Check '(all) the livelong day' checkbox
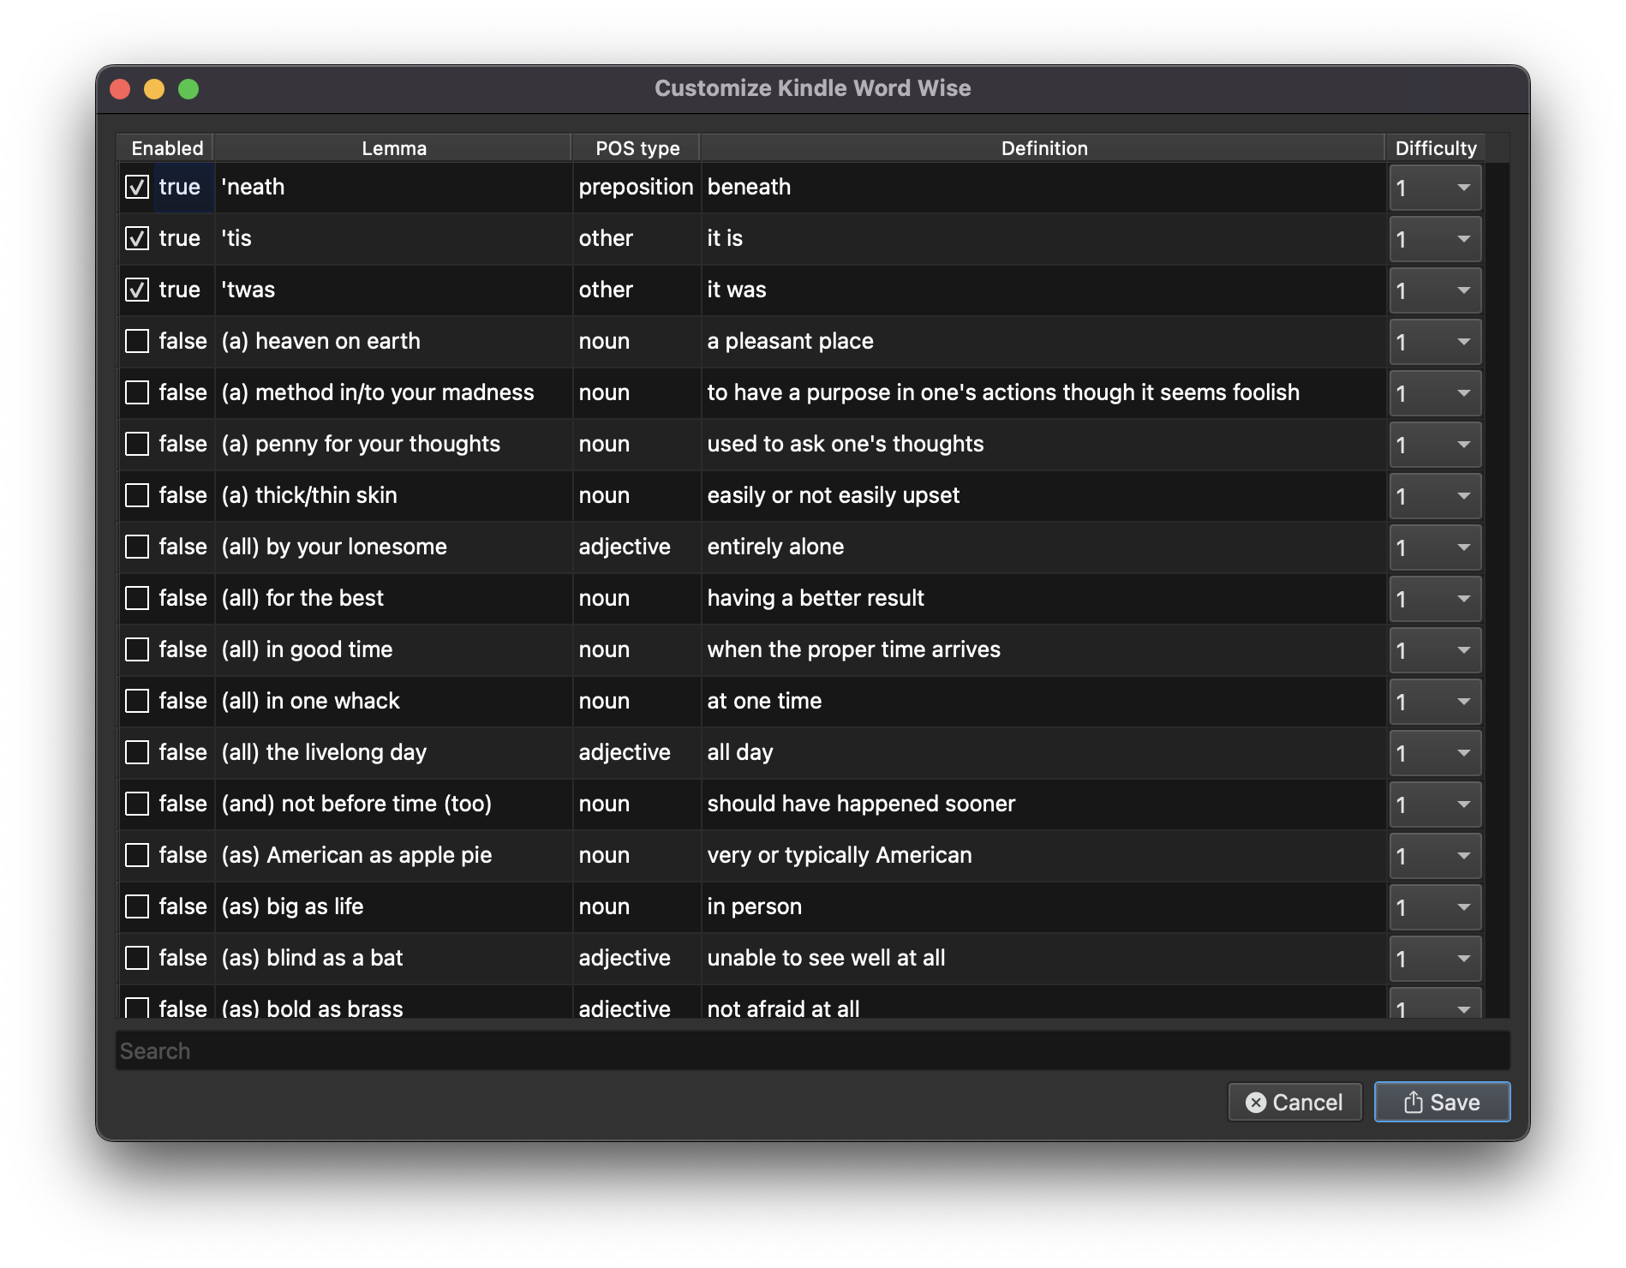 tap(137, 752)
